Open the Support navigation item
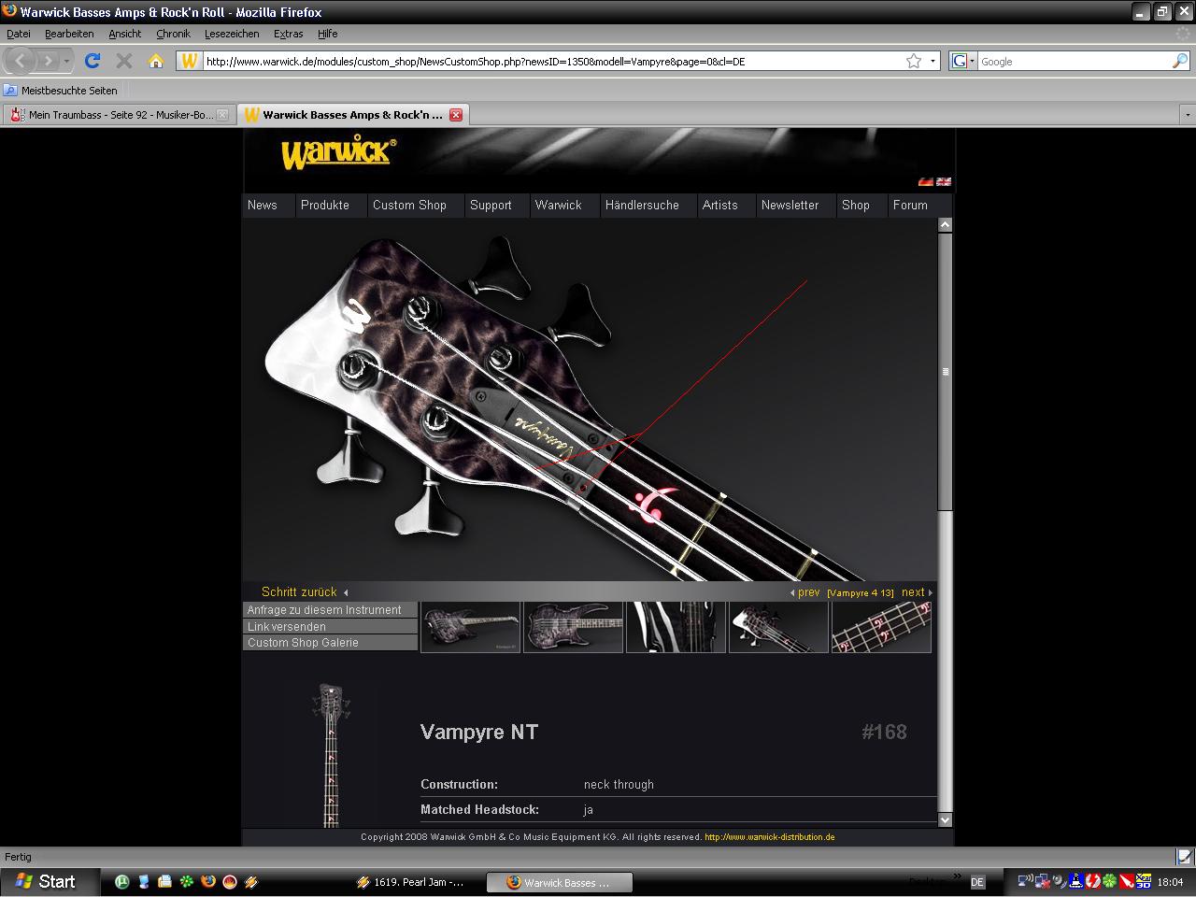1196x897 pixels. pos(491,206)
